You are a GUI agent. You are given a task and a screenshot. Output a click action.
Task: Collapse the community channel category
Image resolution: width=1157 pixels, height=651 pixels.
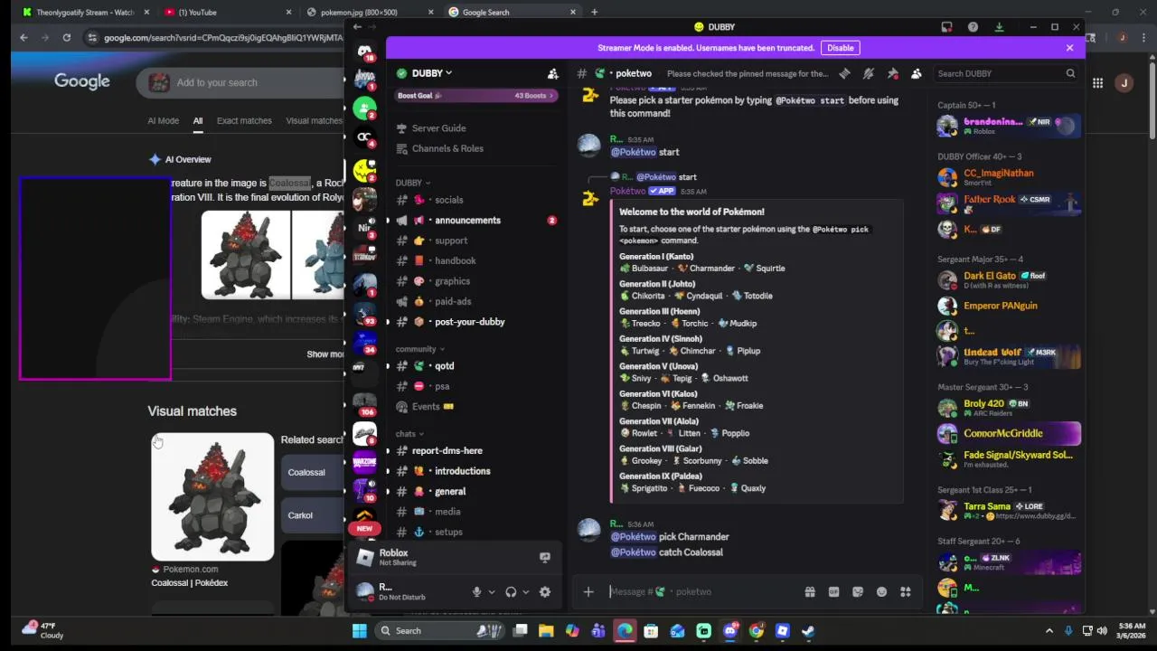[x=420, y=349]
